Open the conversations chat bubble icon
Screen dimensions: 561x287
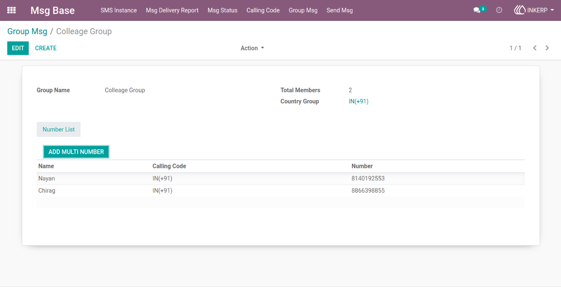tap(477, 10)
